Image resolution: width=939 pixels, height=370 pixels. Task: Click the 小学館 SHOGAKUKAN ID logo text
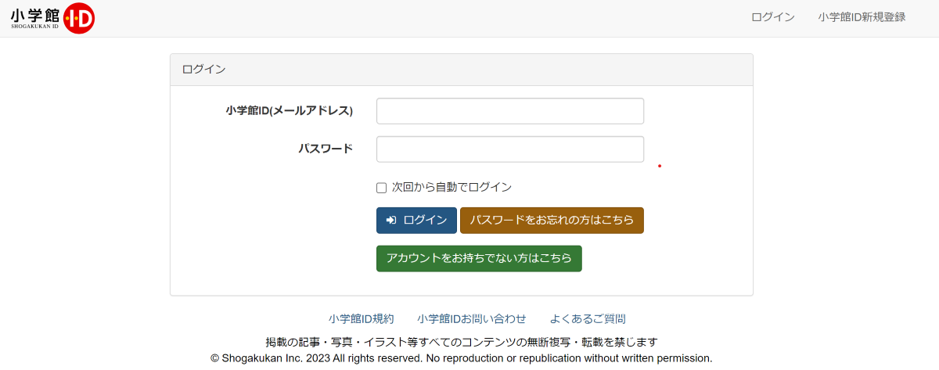coord(35,18)
